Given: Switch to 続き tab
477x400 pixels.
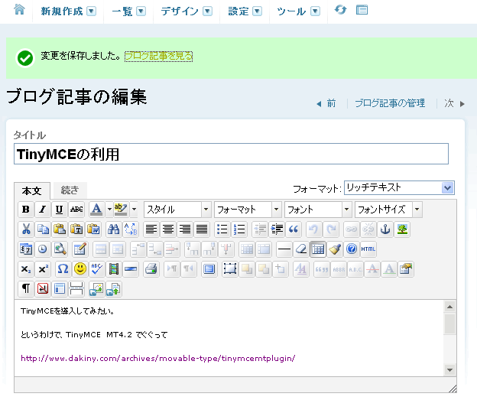Looking at the screenshot, I should (70, 190).
